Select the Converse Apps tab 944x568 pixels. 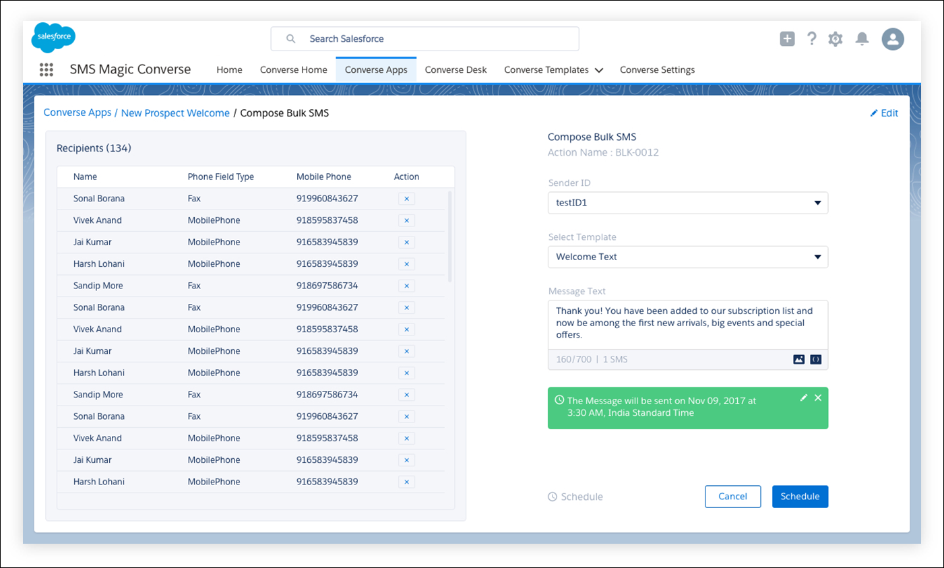click(376, 70)
